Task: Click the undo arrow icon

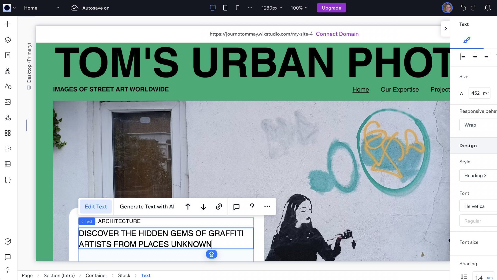Action: point(463,8)
